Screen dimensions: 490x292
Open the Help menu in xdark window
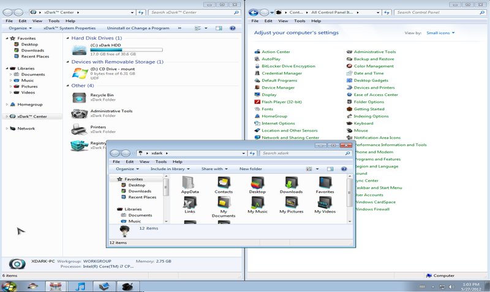coord(178,162)
